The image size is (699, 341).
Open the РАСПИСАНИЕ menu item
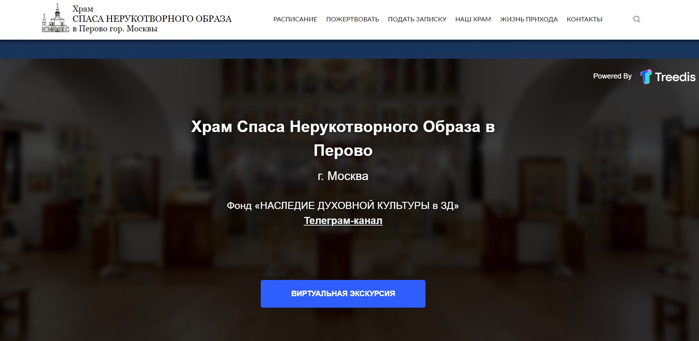pos(295,19)
